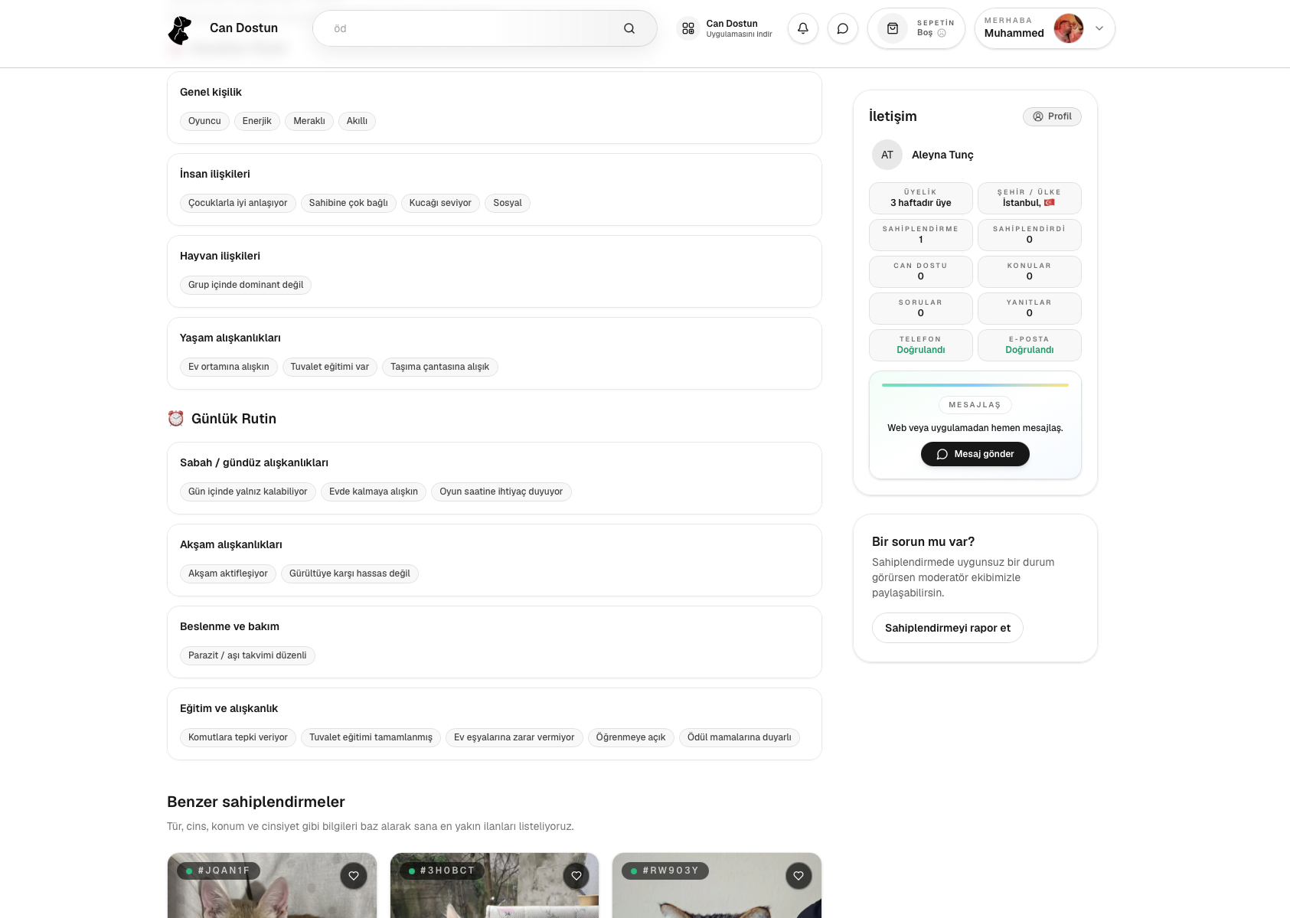Click Gün içinde yalnız kalabiliyor tag
The image size is (1290, 918).
click(248, 492)
